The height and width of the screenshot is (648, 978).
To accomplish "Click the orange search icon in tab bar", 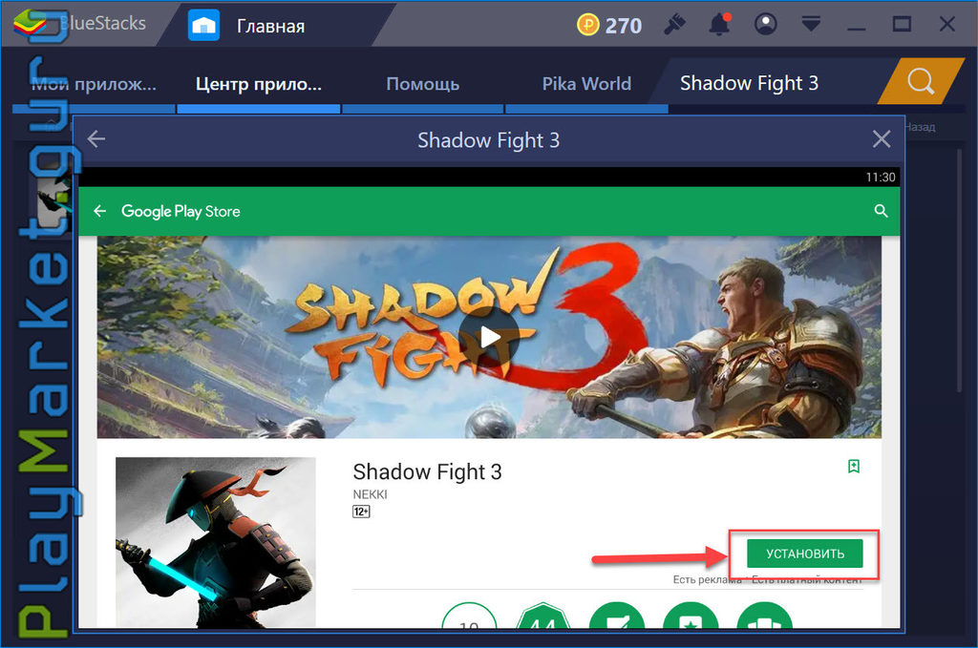I will click(921, 81).
